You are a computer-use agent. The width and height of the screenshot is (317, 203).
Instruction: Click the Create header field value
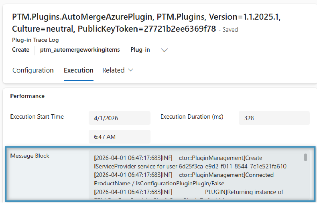[21, 50]
